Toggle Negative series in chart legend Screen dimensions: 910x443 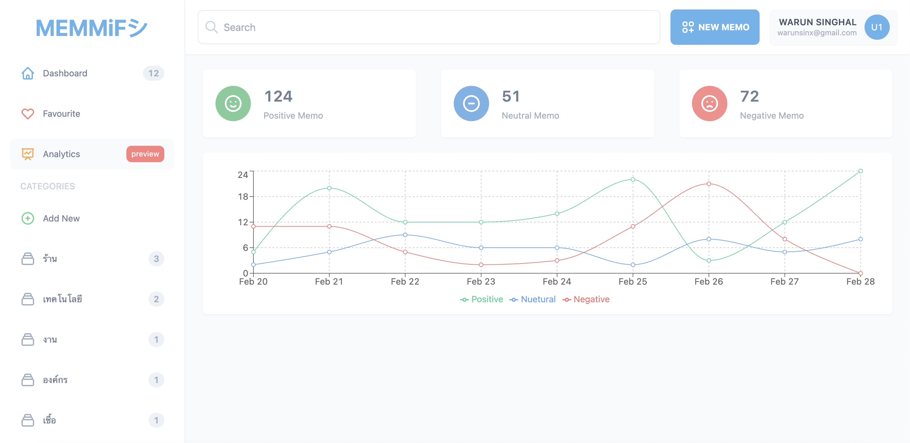click(x=586, y=299)
